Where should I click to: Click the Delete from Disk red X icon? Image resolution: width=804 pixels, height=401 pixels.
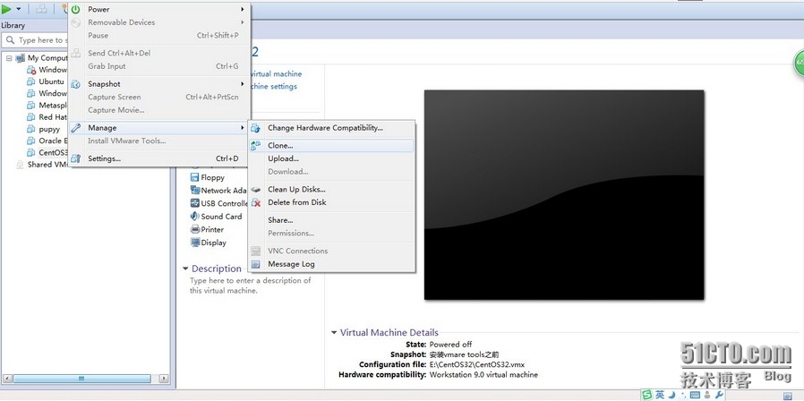(256, 202)
